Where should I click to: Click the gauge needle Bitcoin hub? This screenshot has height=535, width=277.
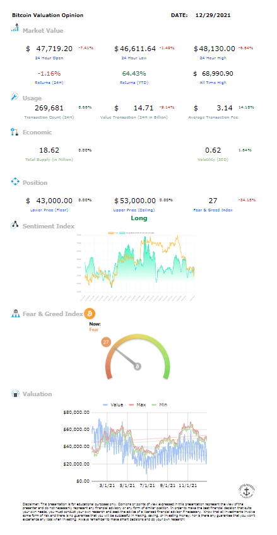(x=138, y=367)
